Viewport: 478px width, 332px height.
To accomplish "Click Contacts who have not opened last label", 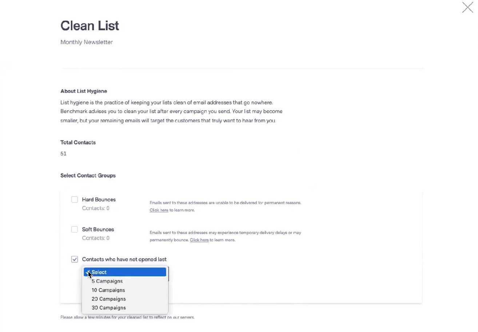I will coord(124,259).
